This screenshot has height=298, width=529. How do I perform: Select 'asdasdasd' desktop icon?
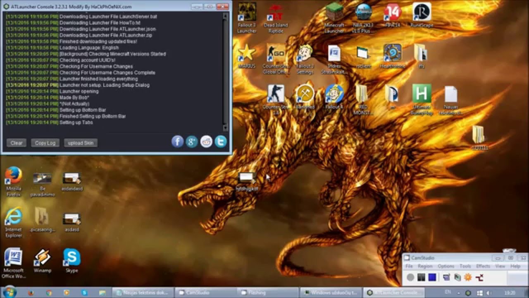coord(72,181)
